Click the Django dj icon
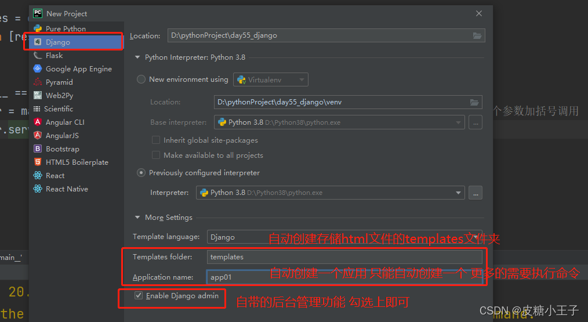The height and width of the screenshot is (322, 588). point(38,42)
